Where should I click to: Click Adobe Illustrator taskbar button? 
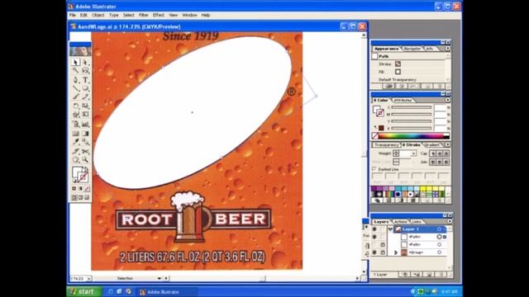click(x=168, y=292)
